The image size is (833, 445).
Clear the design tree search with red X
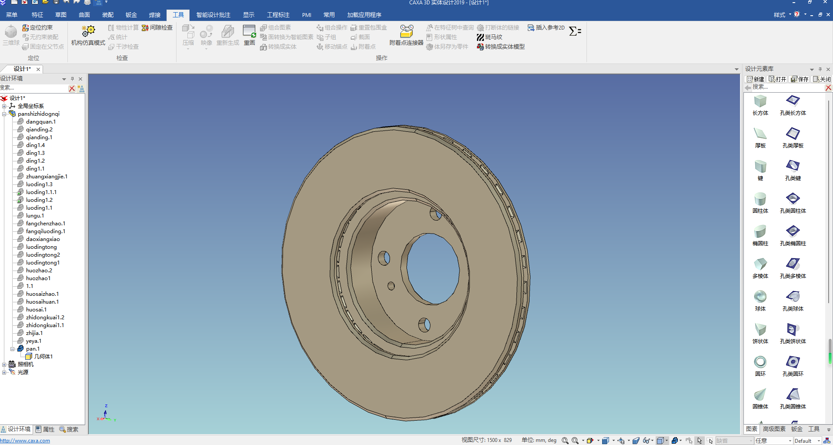[x=72, y=88]
